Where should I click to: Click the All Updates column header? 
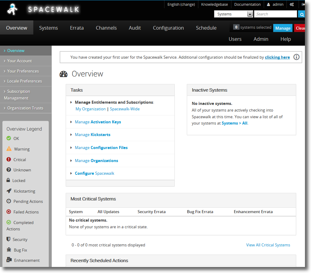[108, 212]
